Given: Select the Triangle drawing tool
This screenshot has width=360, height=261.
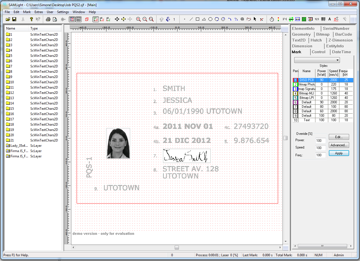Looking at the screenshot, I should click(x=204, y=19).
